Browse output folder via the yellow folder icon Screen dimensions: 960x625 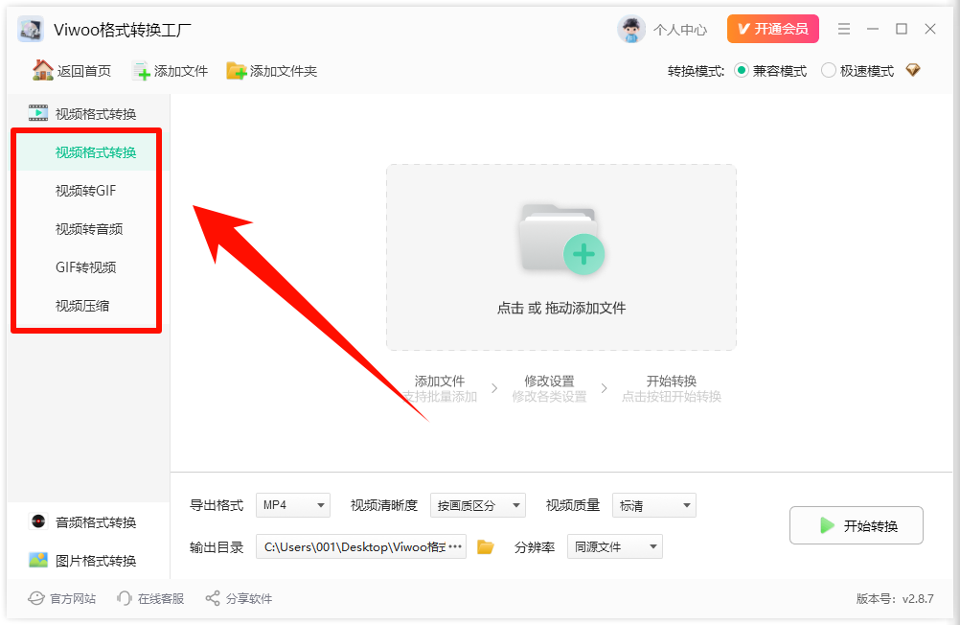pyautogui.click(x=485, y=546)
